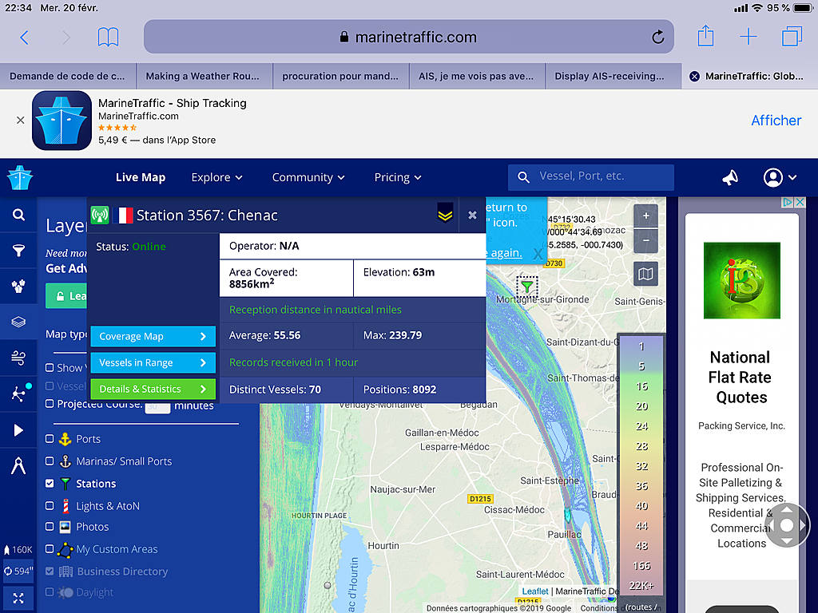The image size is (818, 613).
Task: Click the MarineTraffic app icon thumbnail
Action: coord(62,121)
